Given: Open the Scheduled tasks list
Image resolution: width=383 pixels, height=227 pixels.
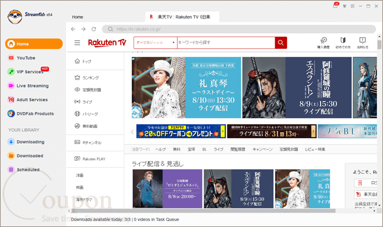Looking at the screenshot, I should tap(24, 170).
